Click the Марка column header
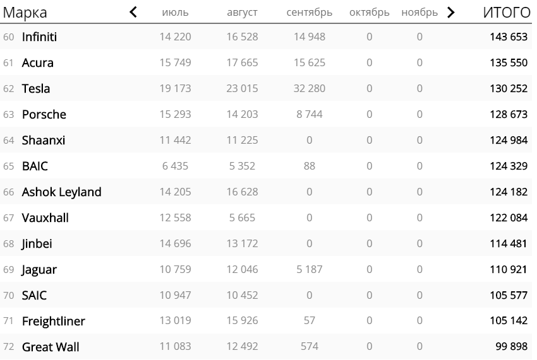 point(25,13)
